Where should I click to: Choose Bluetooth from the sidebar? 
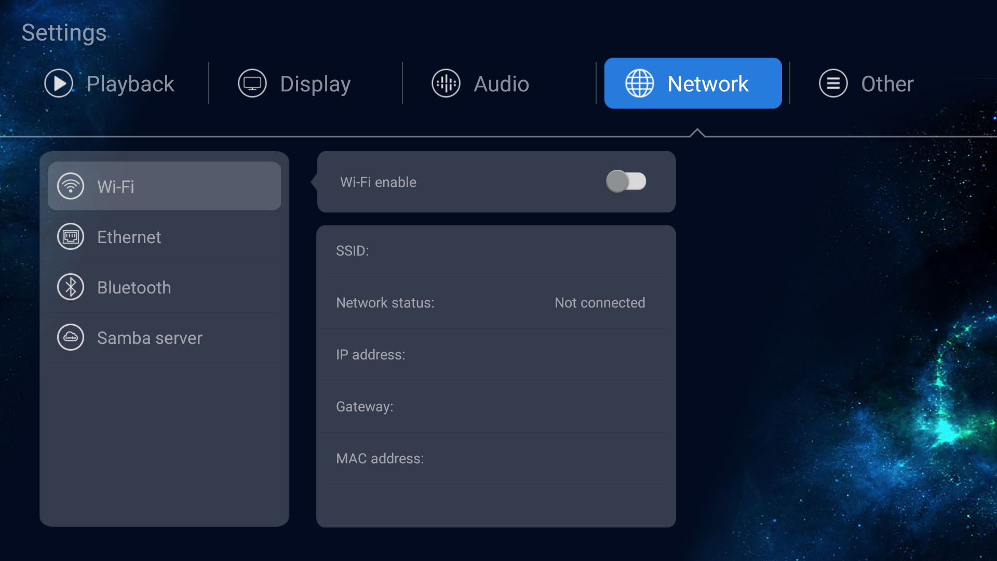pos(165,287)
